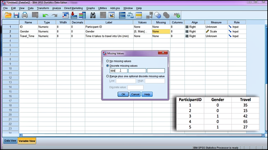Screen dimensions: 268x150
Task: Open the Utilities menu
Action: 103,8
